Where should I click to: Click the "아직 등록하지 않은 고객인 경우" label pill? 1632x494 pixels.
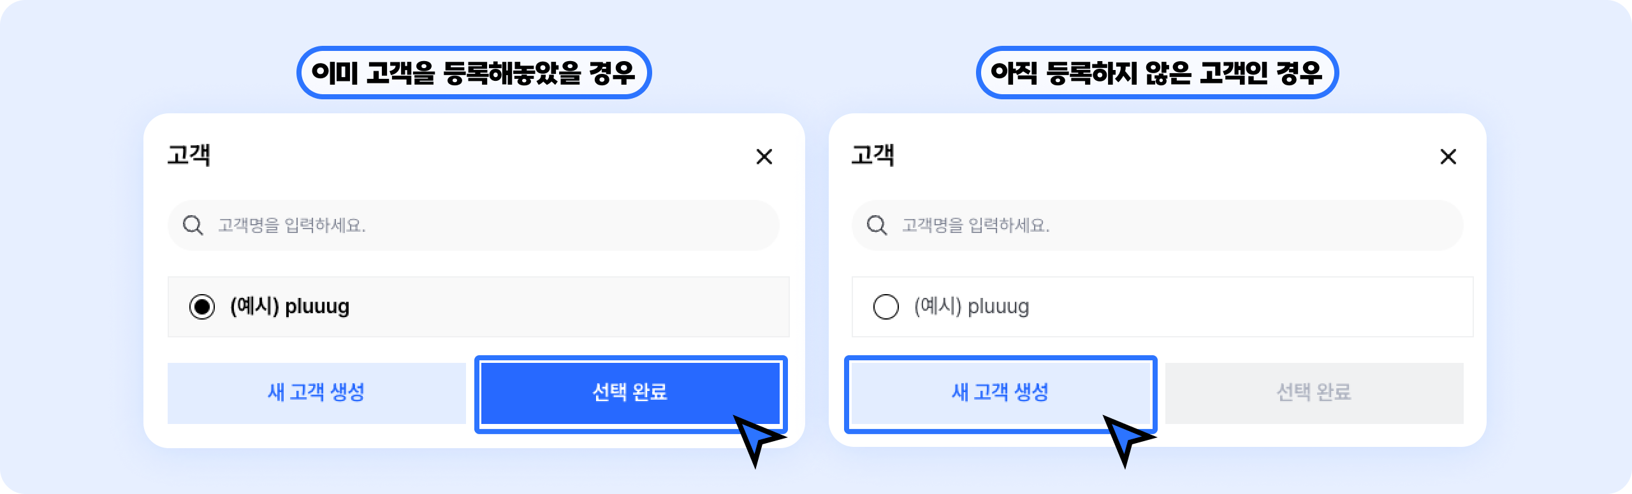[1156, 73]
